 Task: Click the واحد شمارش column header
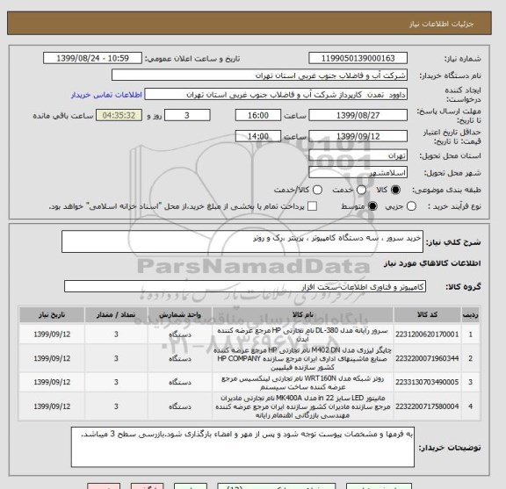[180, 315]
